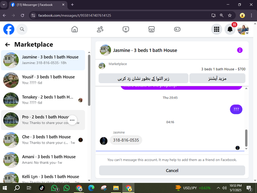Click the chat header house thumbnail
This screenshot has width=257, height=193.
105,50
